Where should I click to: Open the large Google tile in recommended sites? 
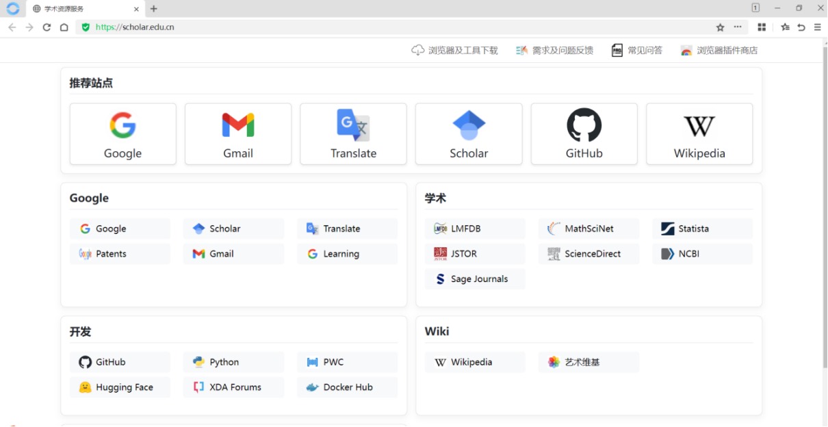(x=123, y=134)
